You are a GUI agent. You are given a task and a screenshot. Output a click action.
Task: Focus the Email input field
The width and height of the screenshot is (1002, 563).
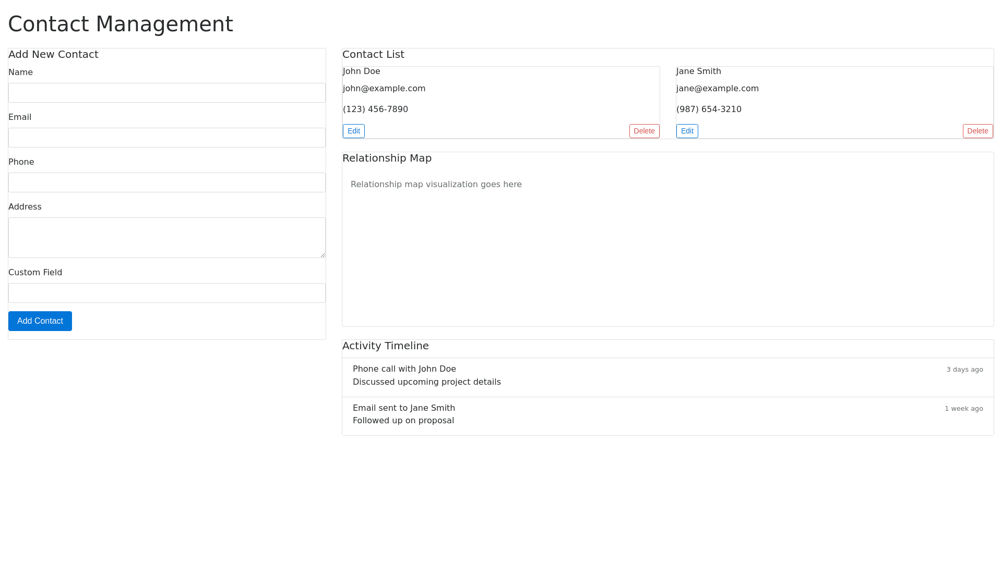167,138
